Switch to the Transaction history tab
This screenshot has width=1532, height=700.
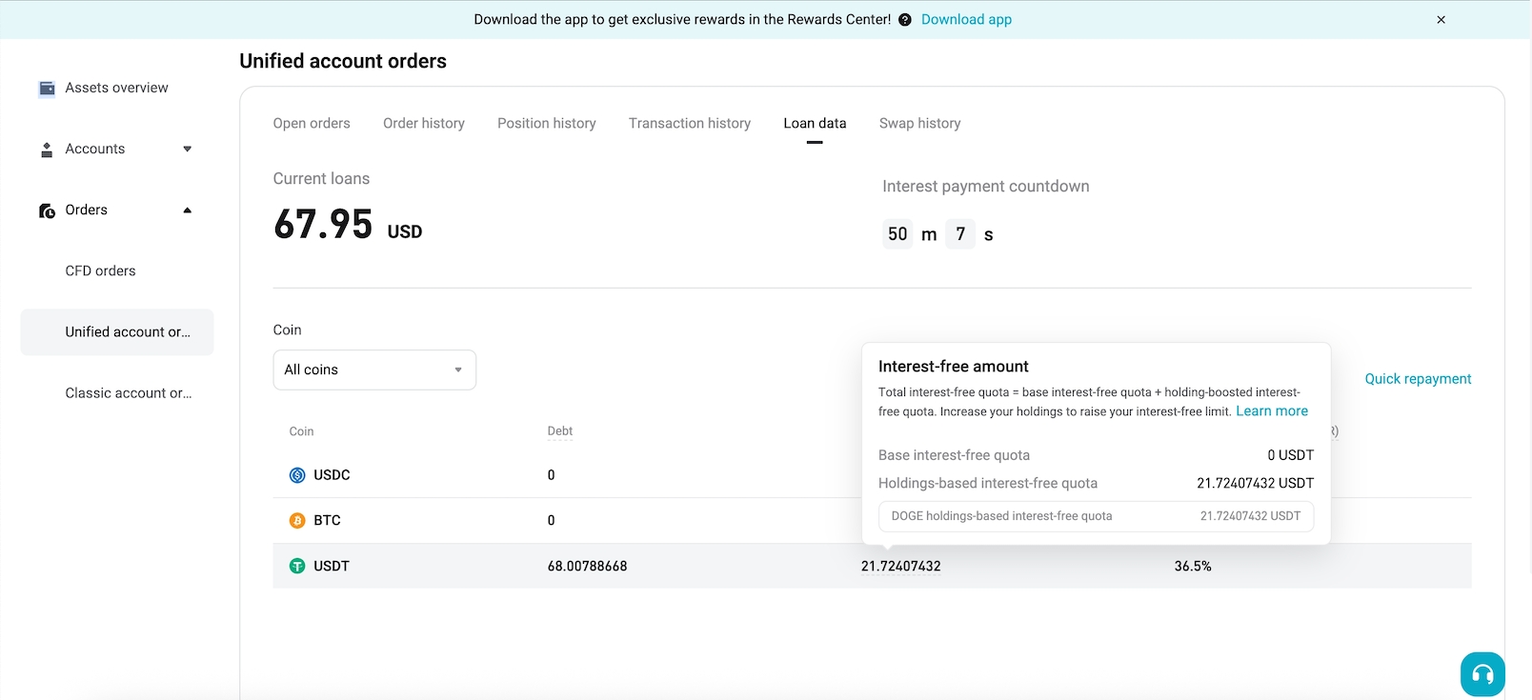(690, 124)
